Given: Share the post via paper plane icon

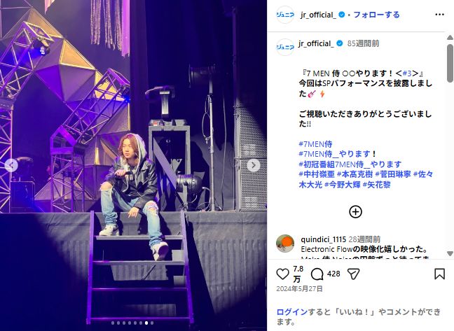Looking at the screenshot, I should (x=353, y=274).
